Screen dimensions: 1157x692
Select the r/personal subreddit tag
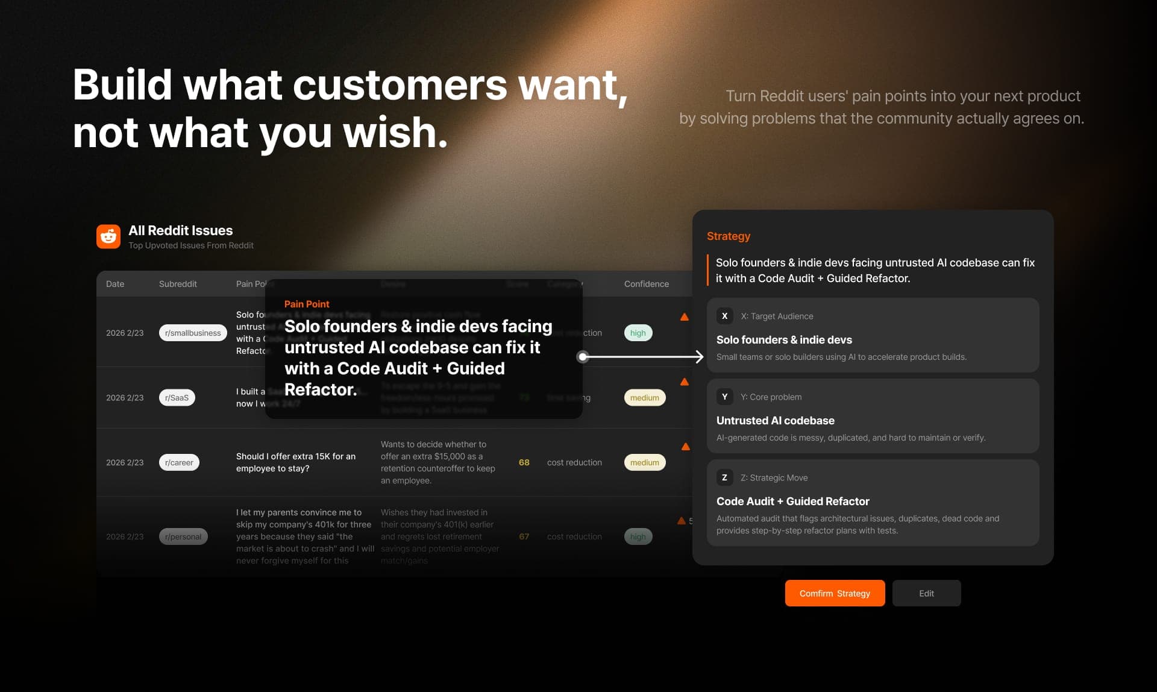[183, 536]
